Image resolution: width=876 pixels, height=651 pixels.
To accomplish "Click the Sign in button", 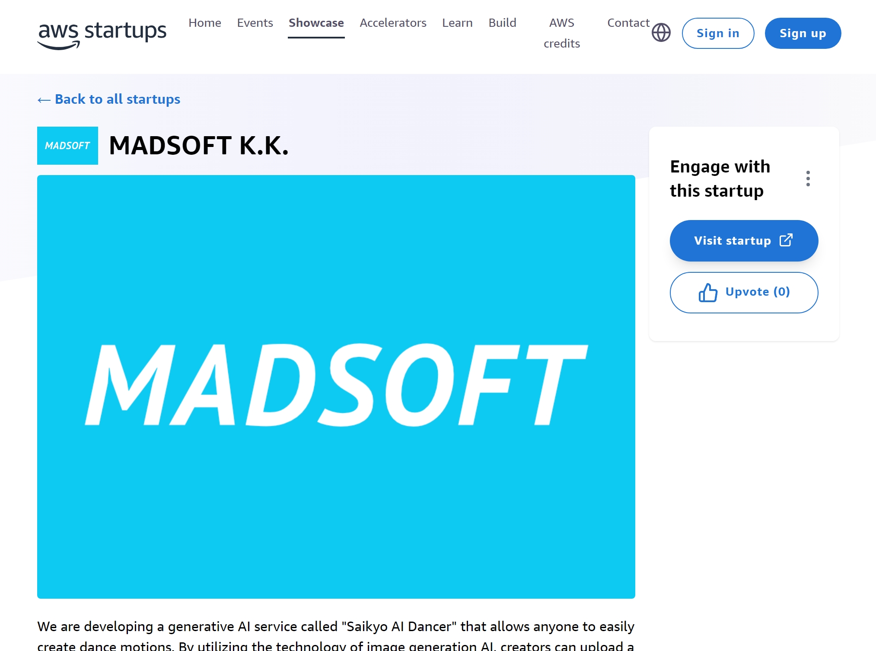I will (x=717, y=33).
